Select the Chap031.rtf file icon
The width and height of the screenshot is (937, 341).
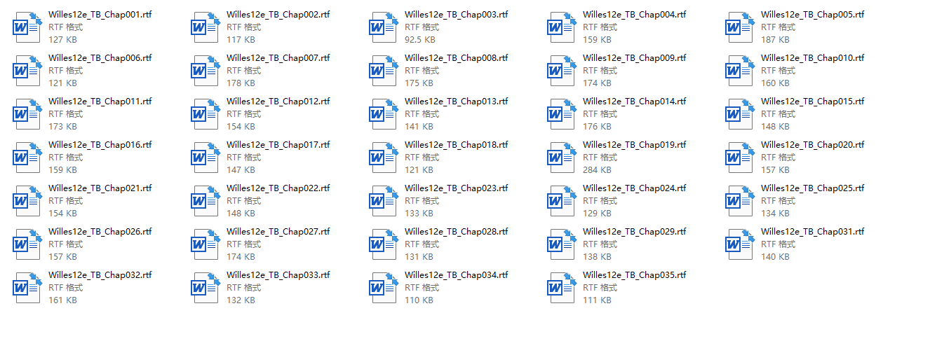[x=740, y=244]
